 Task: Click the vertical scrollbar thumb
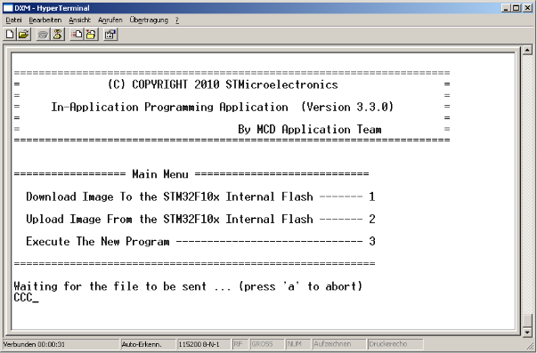click(526, 320)
